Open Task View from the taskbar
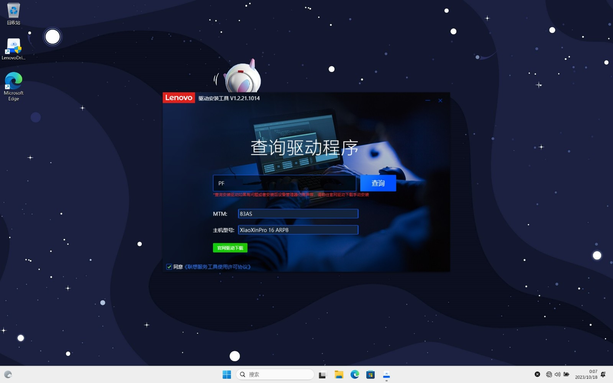The image size is (613, 383). [x=323, y=375]
